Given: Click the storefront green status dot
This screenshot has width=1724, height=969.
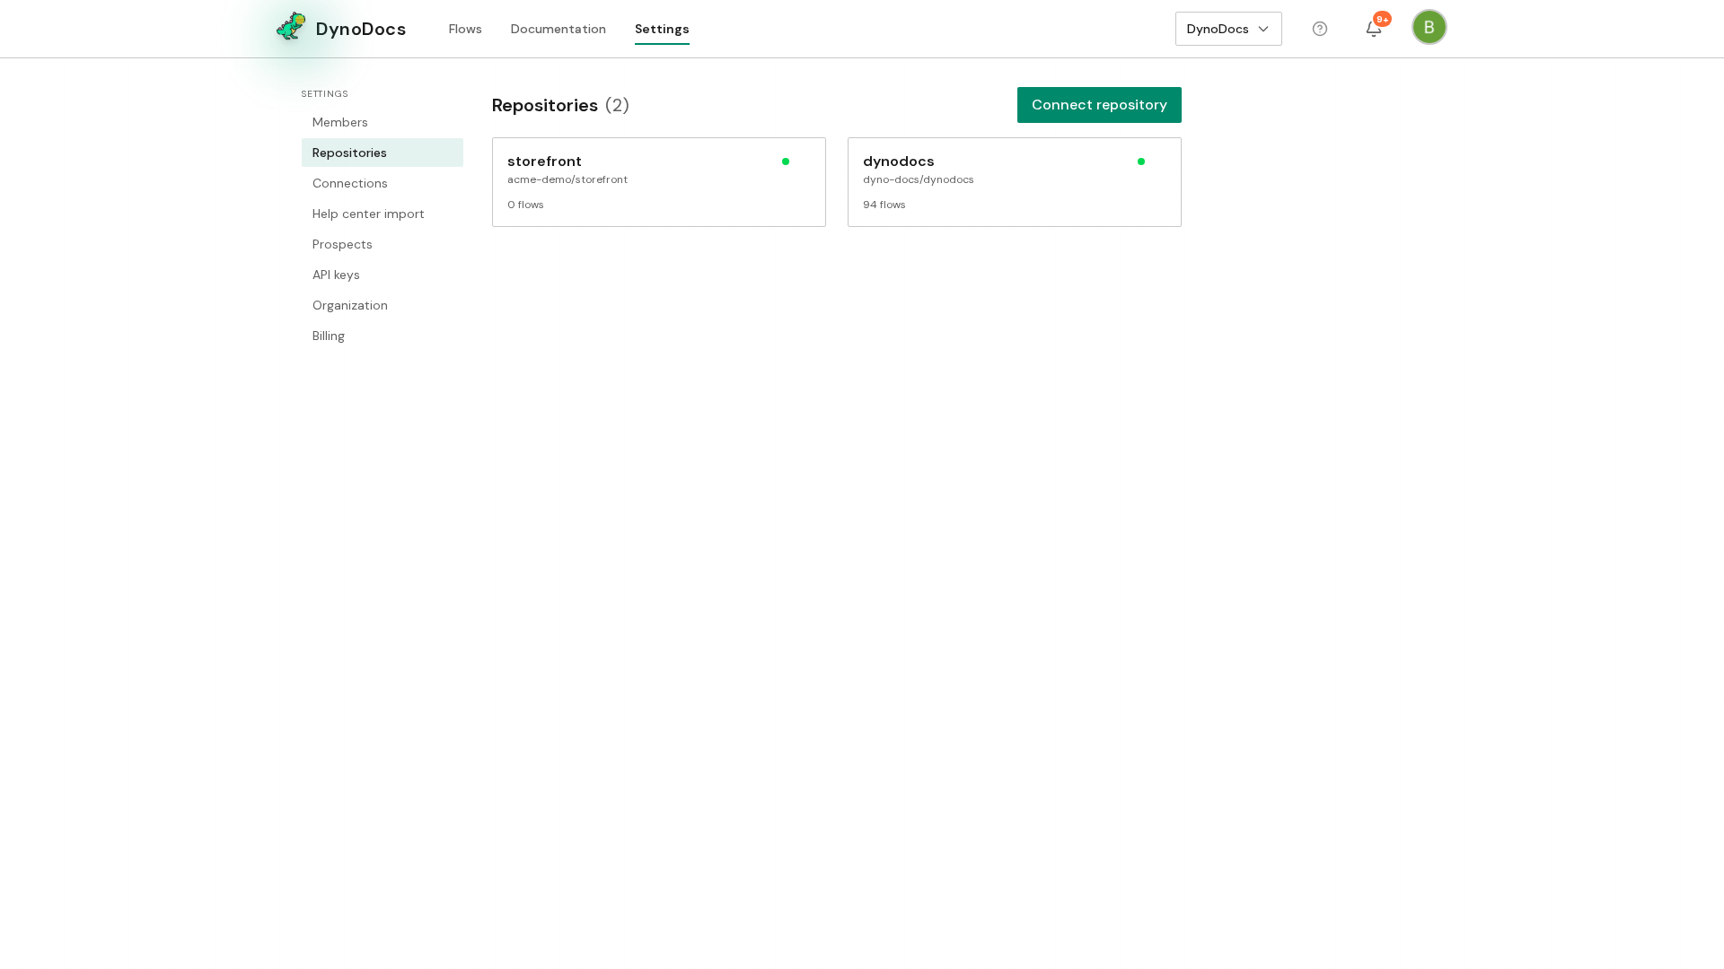Looking at the screenshot, I should [786, 161].
